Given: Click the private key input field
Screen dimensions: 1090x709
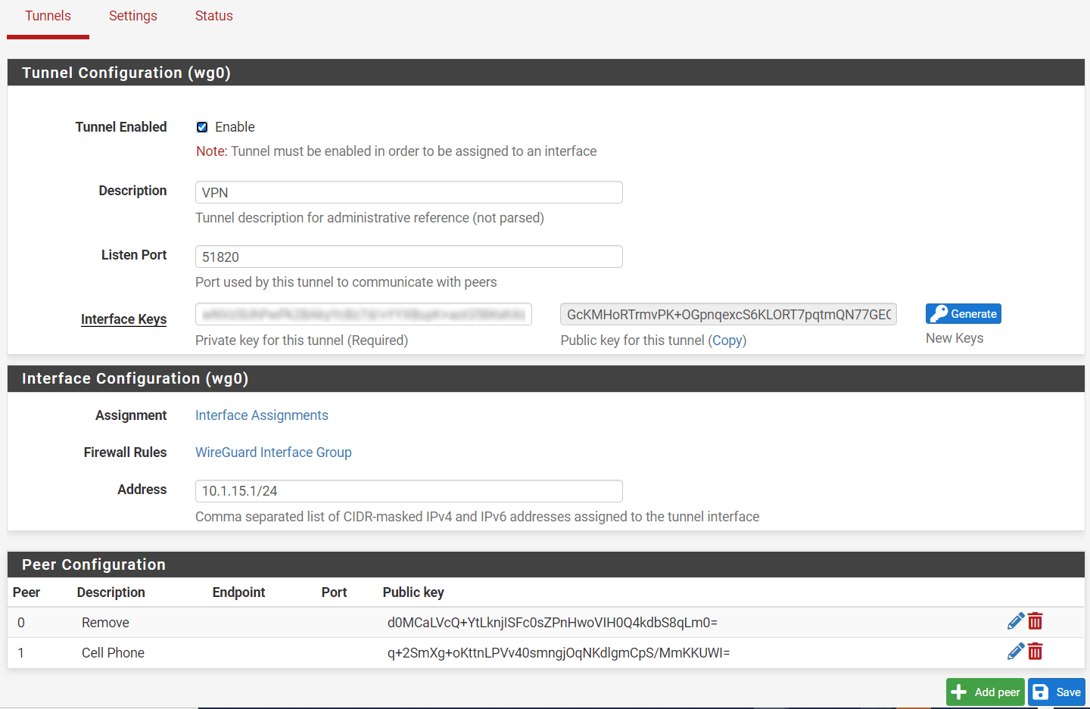Looking at the screenshot, I should (363, 314).
